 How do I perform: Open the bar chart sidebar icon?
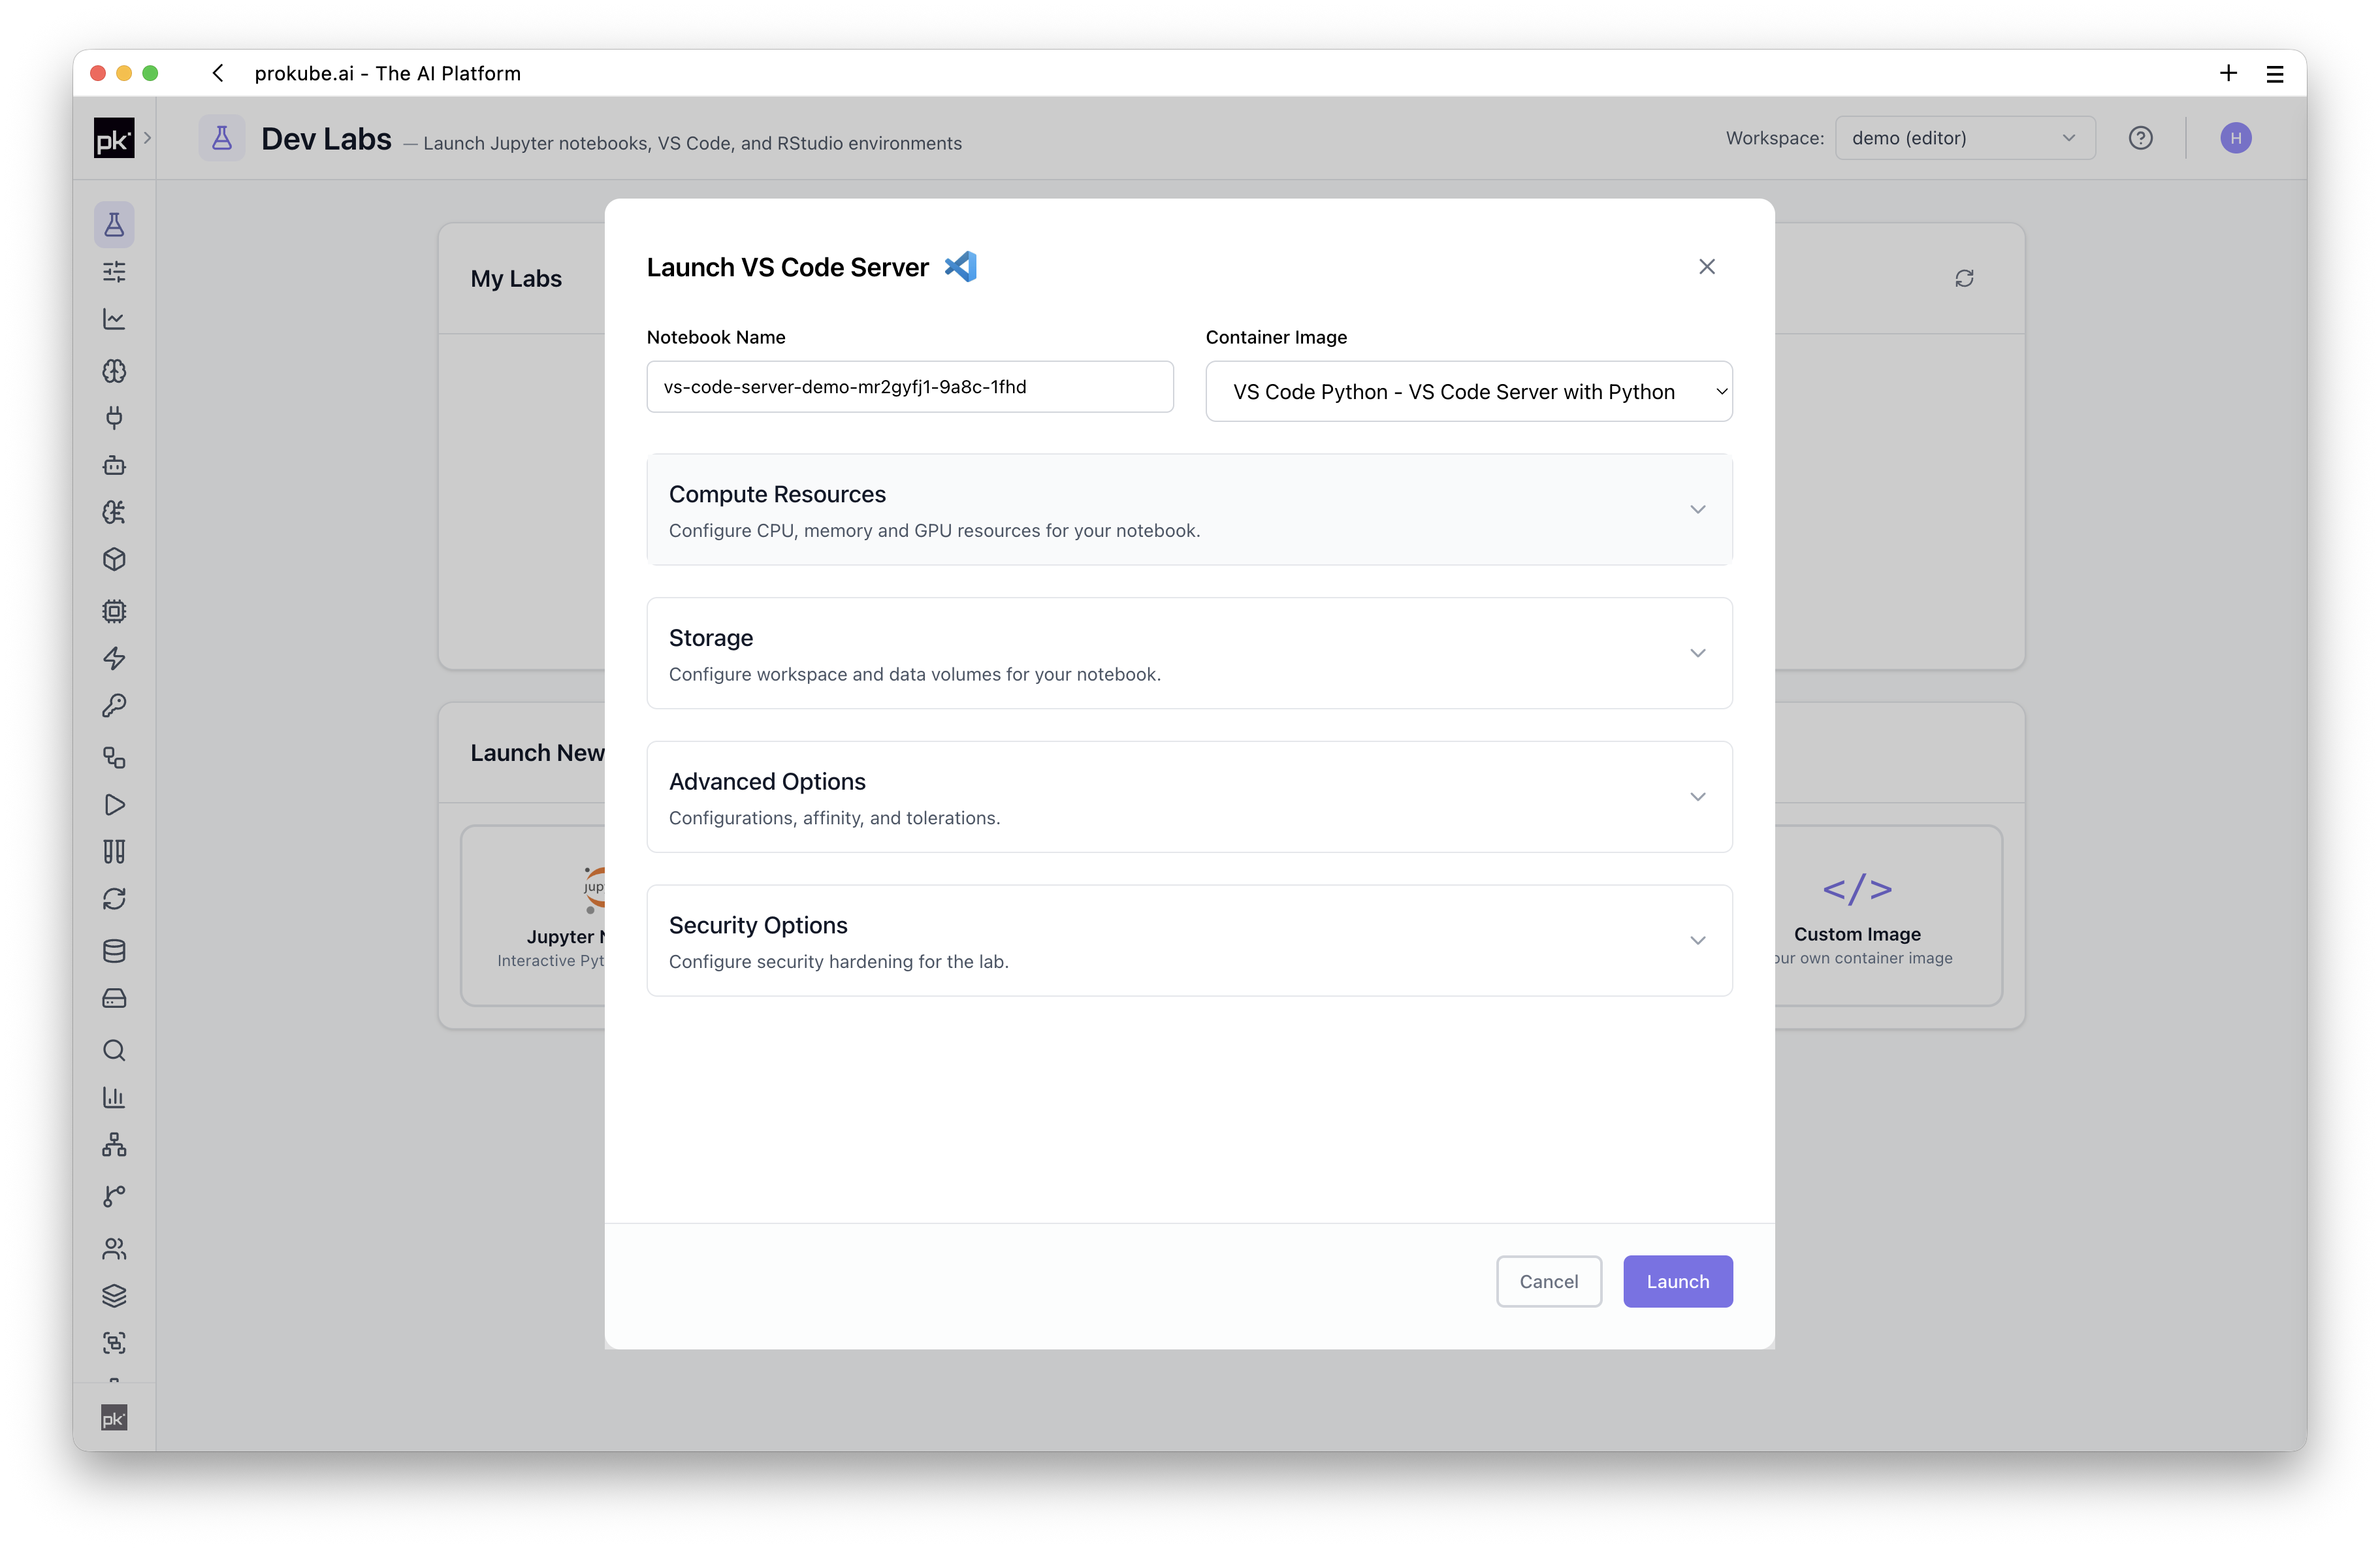114,1097
